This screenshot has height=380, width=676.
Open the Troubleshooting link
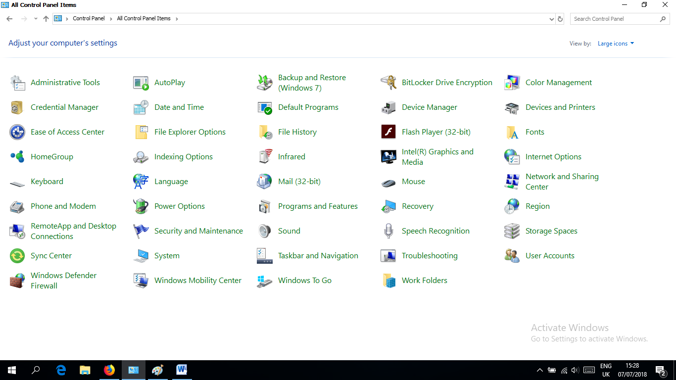coord(430,256)
